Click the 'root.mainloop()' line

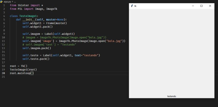pyautogui.click(x=22, y=73)
